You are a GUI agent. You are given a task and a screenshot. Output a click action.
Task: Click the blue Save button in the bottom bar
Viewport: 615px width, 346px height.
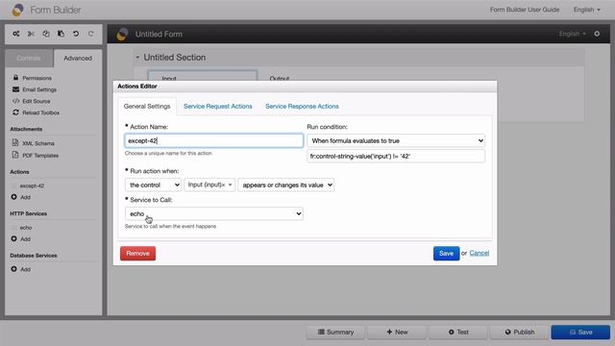coord(580,332)
